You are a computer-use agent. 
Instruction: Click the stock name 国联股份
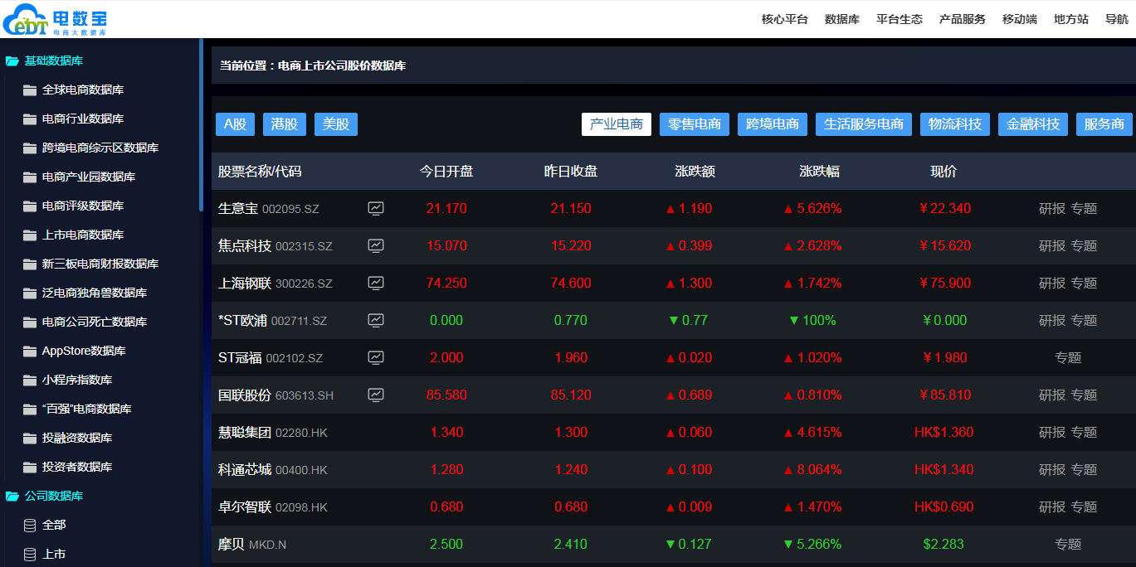pyautogui.click(x=245, y=395)
